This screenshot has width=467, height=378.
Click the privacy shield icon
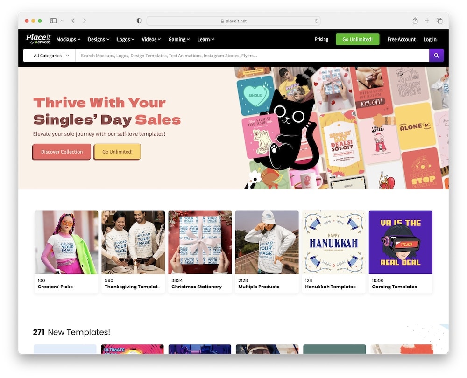139,21
